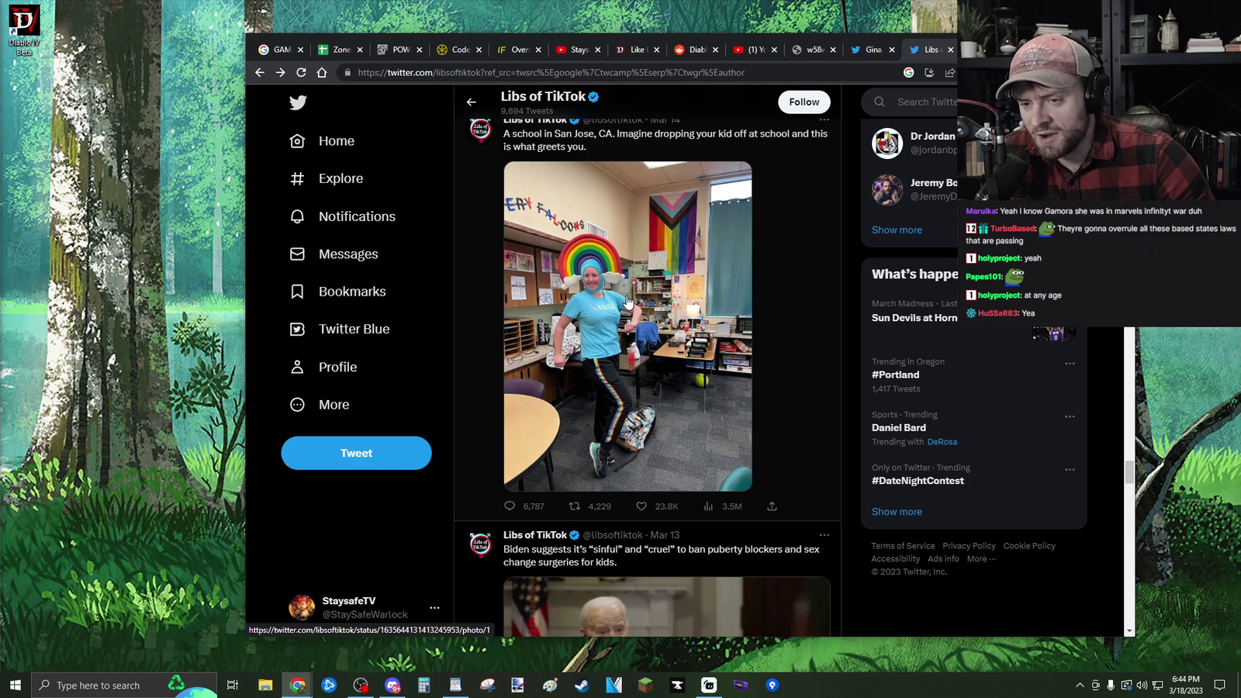The image size is (1241, 698).
Task: Switch to the Code browser tab
Action: click(x=458, y=50)
